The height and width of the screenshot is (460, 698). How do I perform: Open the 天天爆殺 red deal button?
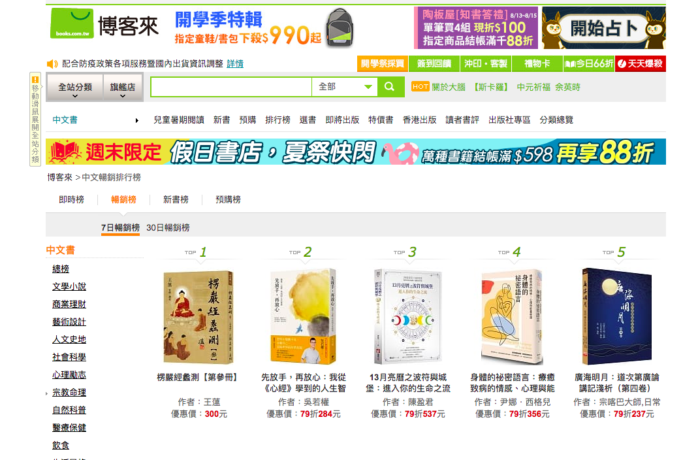pos(640,63)
